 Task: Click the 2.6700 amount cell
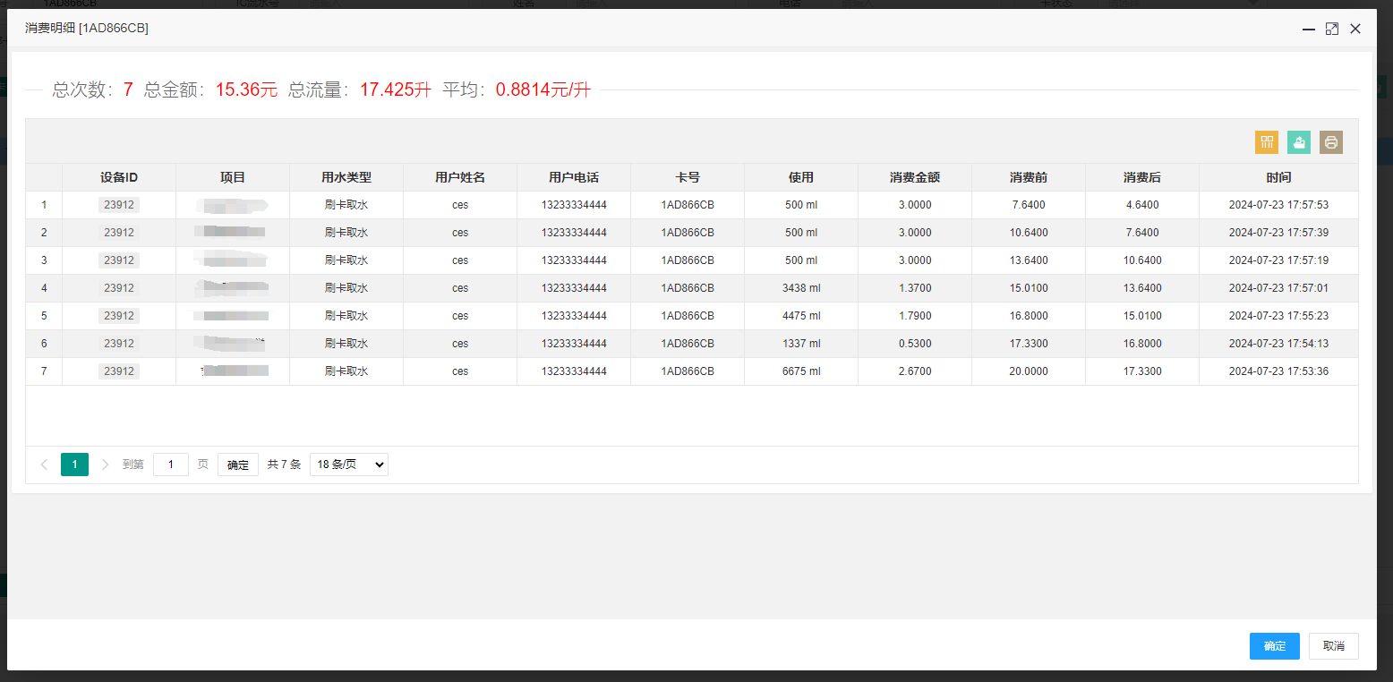point(915,371)
